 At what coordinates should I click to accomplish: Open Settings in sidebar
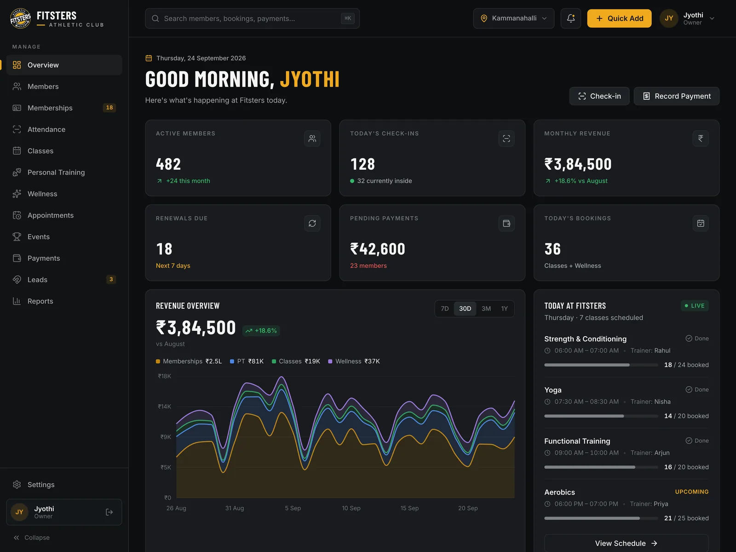coord(64,484)
